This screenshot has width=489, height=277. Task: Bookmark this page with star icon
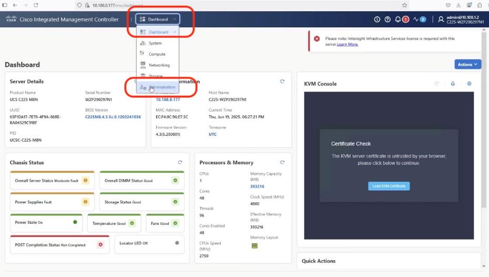pyautogui.click(x=404, y=5)
